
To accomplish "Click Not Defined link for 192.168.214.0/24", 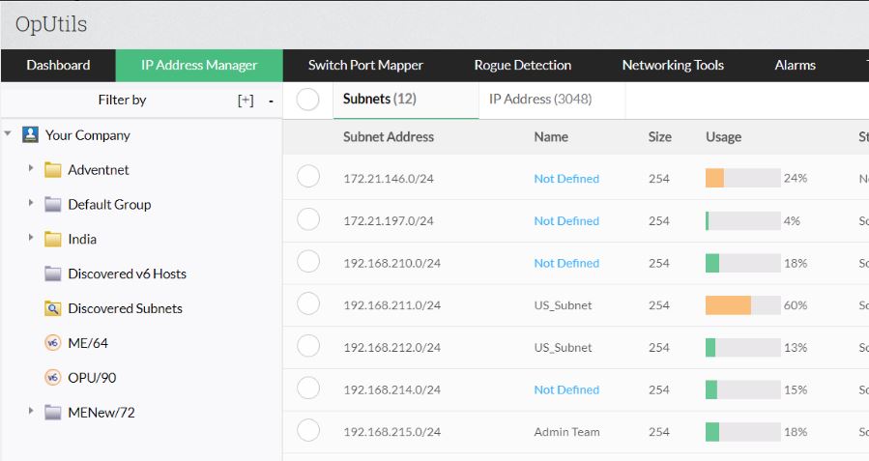I will 566,389.
